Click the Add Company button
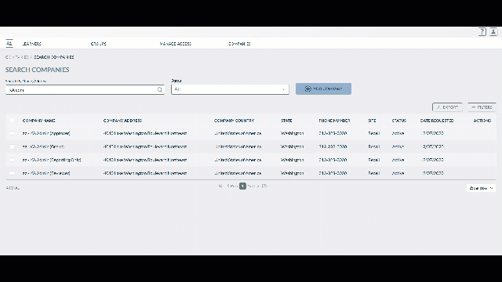The image size is (502, 282). pyautogui.click(x=323, y=89)
